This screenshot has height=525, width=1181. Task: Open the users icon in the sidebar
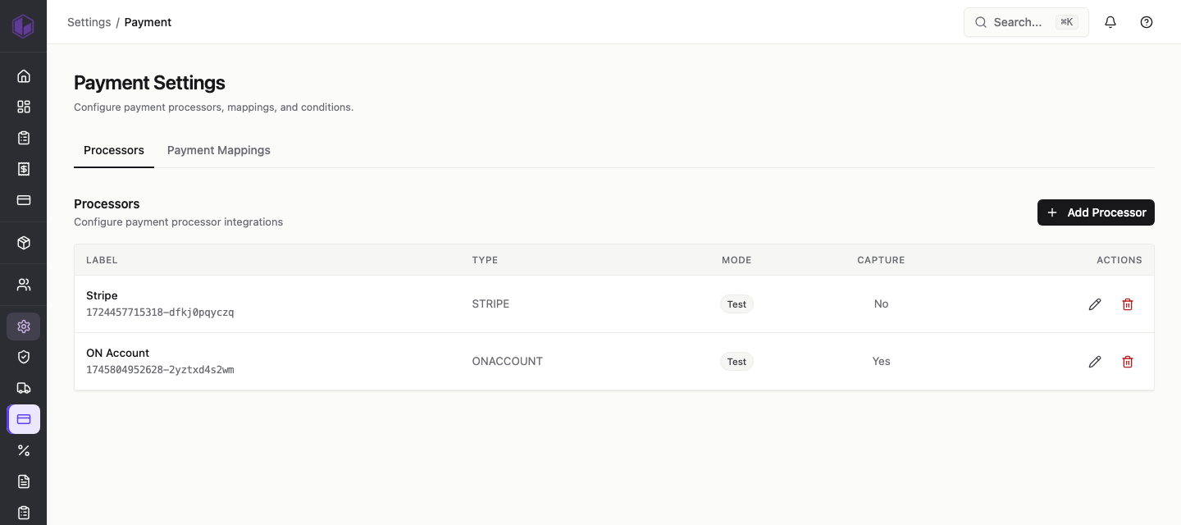point(24,285)
